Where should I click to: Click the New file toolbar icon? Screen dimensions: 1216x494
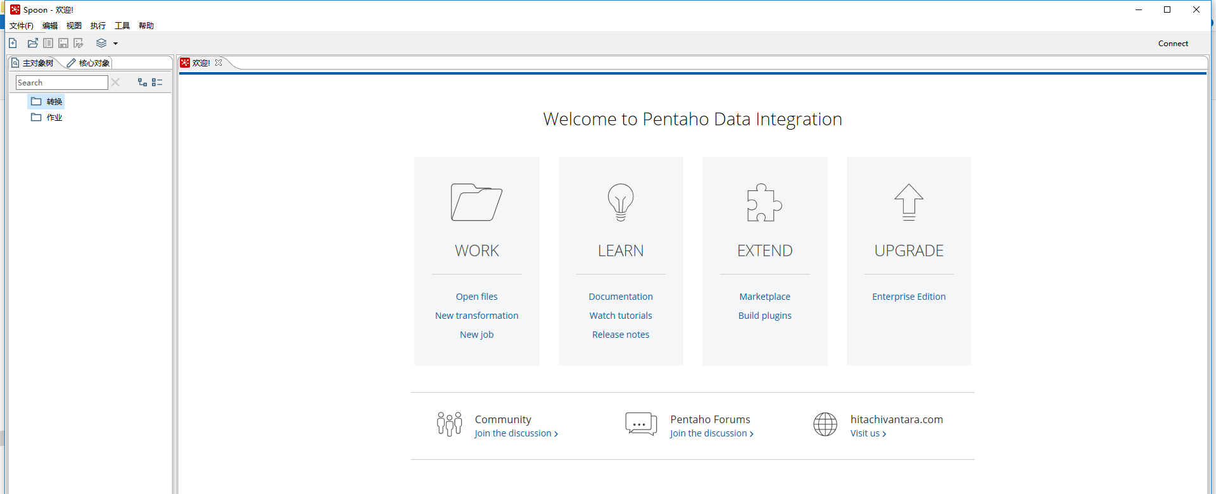(13, 43)
